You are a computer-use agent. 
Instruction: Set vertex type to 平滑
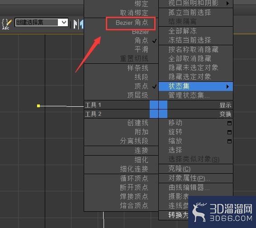[141, 49]
